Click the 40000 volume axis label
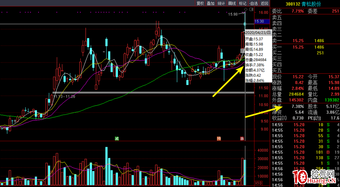The image size is (340, 187). pos(264,150)
